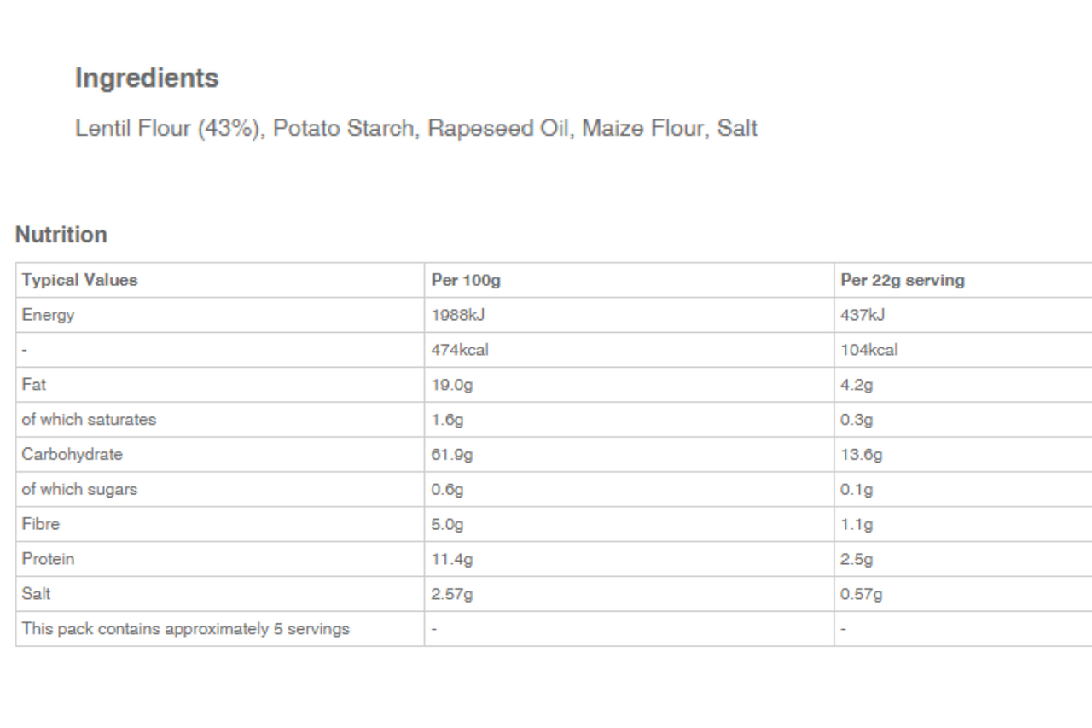The image size is (1092, 728).
Task: Click the Per 100g column header
Action: pos(459,280)
